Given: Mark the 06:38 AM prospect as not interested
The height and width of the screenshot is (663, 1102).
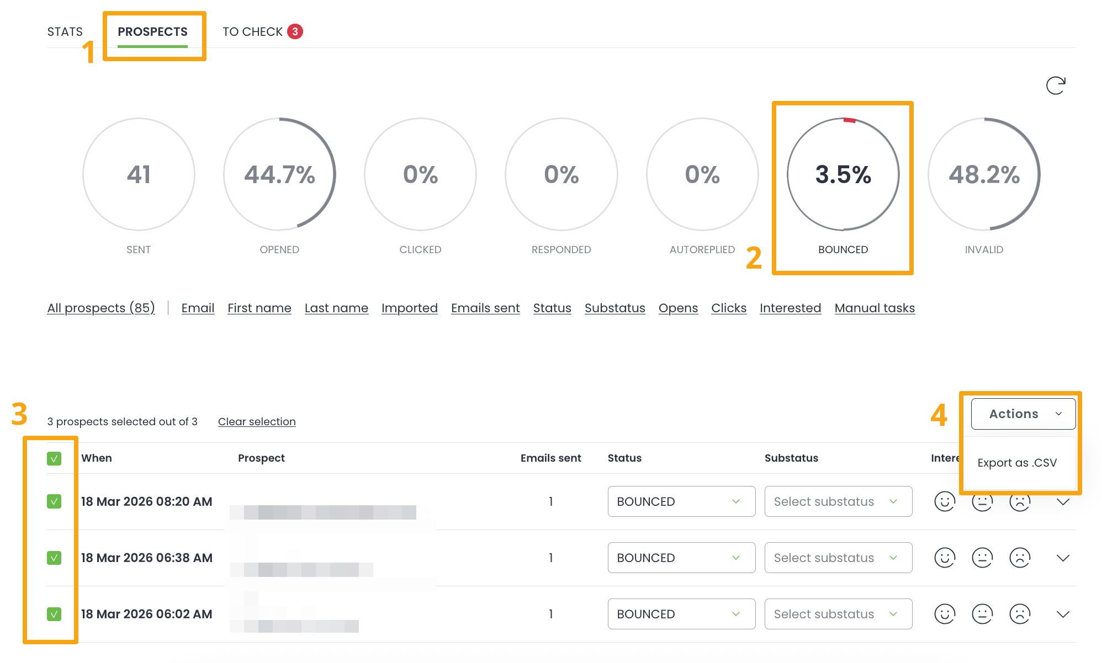Looking at the screenshot, I should tap(1019, 558).
